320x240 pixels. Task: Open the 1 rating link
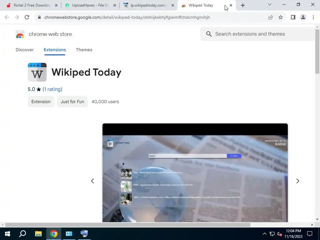point(52,89)
